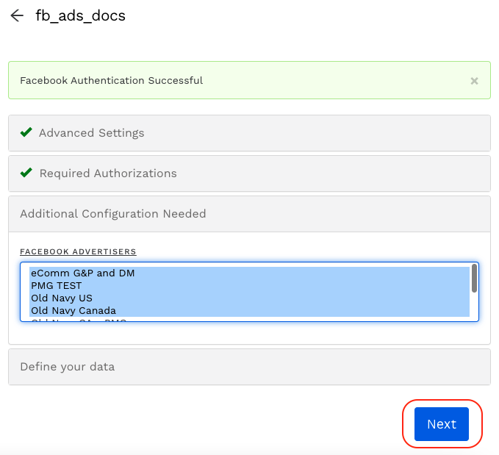This screenshot has height=455, width=499.
Task: Choose Old Navy US advertiser
Action: [61, 298]
